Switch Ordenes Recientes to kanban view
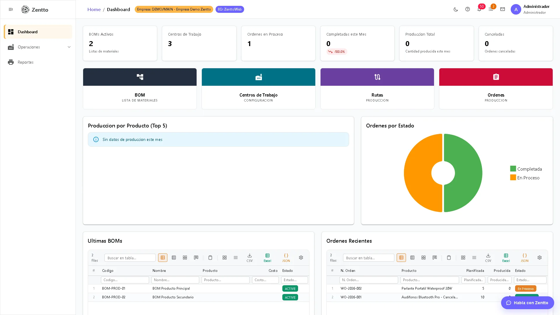560x315 pixels. tap(435, 258)
